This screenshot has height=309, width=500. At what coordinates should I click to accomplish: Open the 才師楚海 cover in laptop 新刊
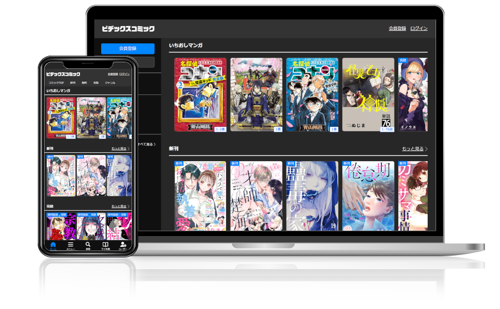point(256,196)
